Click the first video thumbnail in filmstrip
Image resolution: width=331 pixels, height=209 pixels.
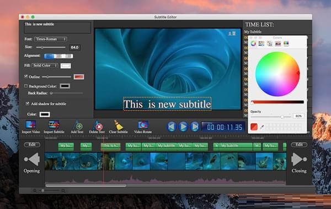53,162
